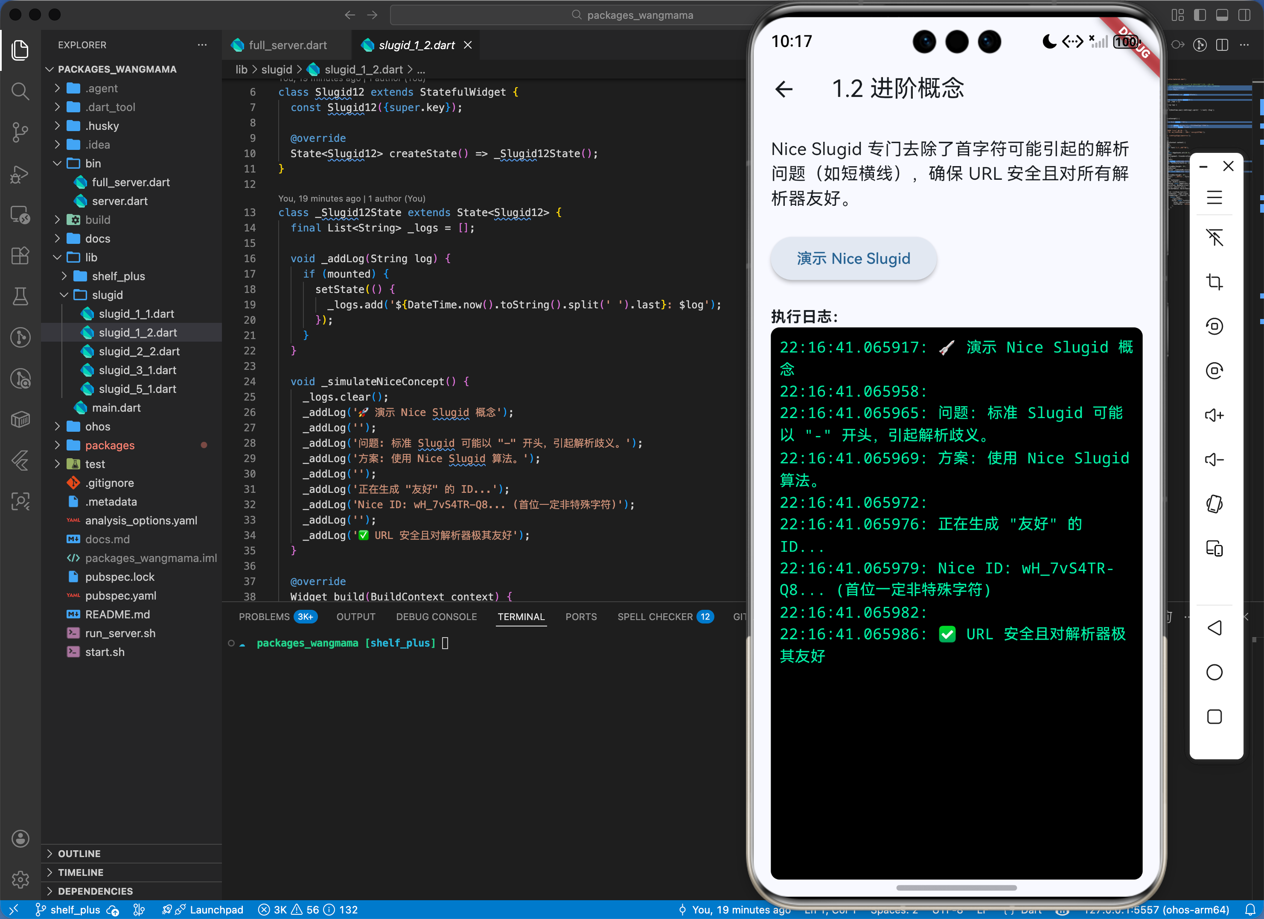
Task: Collapse the slugid folder
Action: tap(107, 295)
